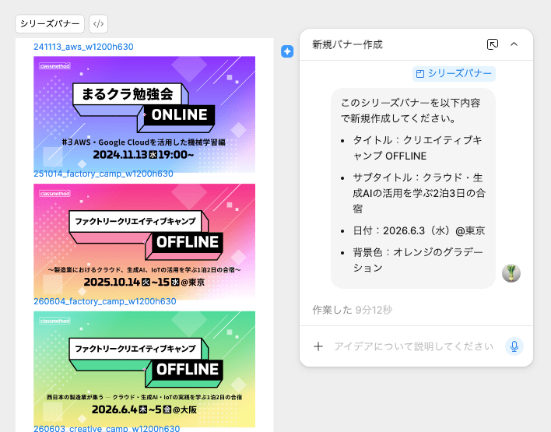Click the 作業した 9分12秒 status text
The width and height of the screenshot is (551, 432).
point(352,310)
